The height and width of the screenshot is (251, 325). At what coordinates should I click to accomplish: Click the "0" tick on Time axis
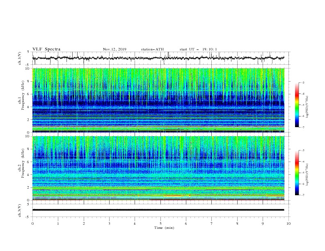tap(32, 224)
